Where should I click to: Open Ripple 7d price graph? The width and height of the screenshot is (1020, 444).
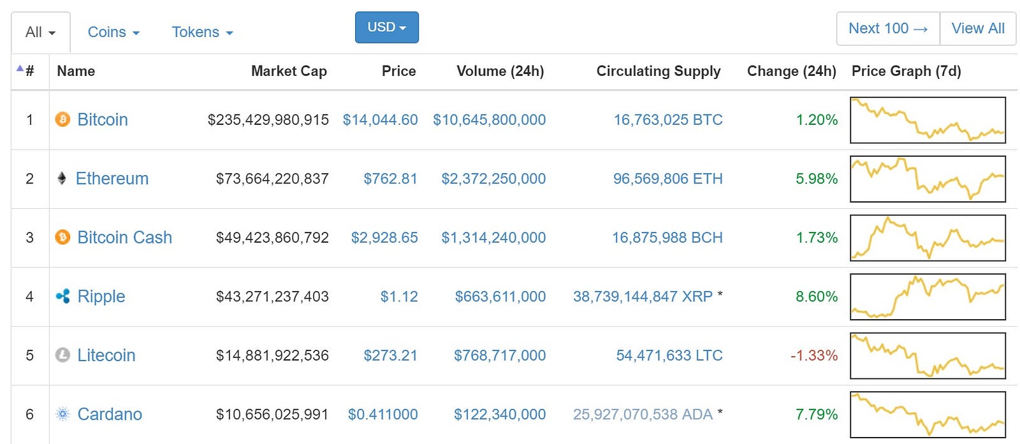point(928,296)
